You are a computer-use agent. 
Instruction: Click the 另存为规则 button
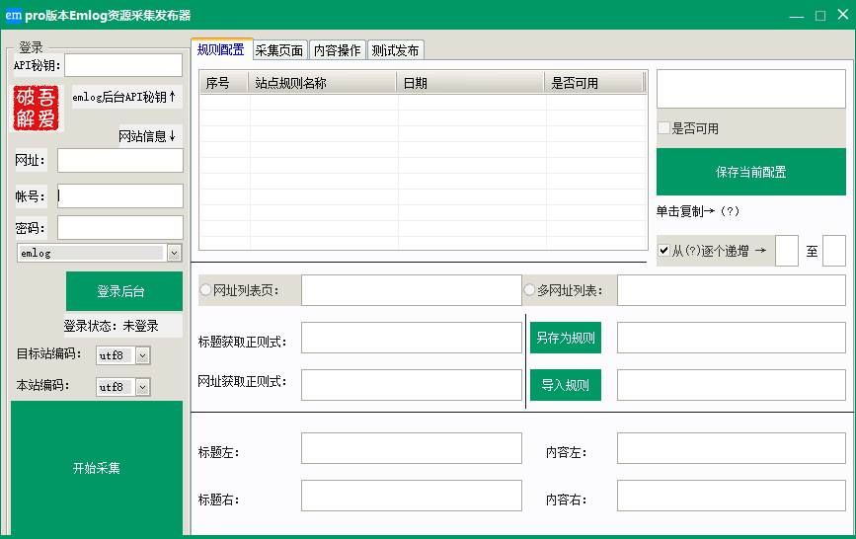pyautogui.click(x=566, y=338)
